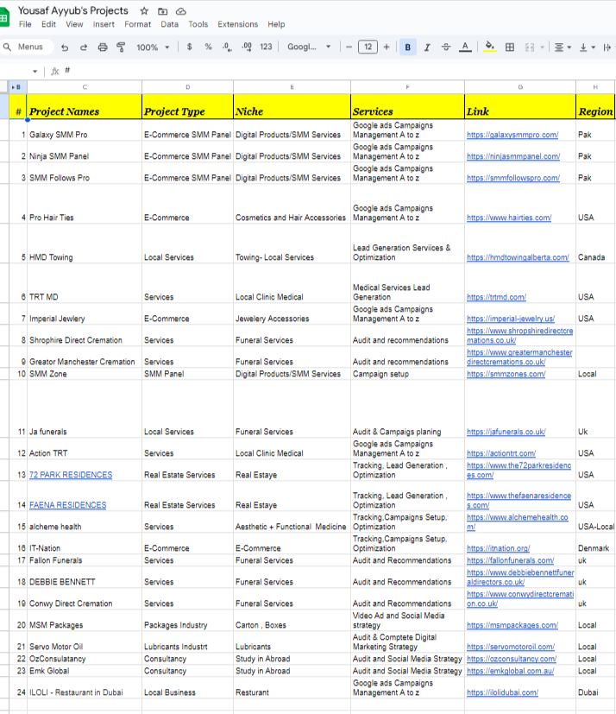Open the Tools menu

pos(198,24)
